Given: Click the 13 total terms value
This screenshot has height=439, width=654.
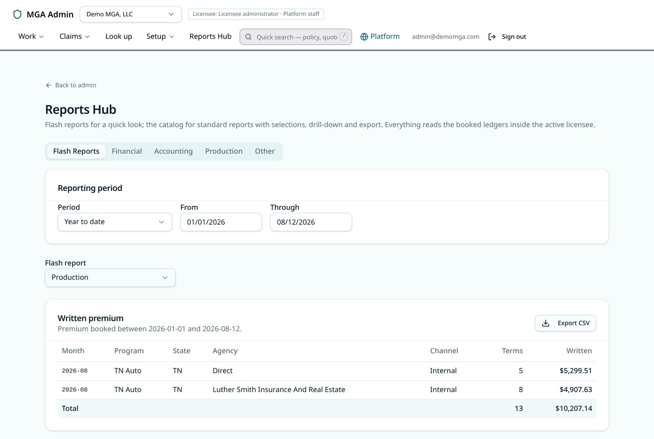Looking at the screenshot, I should [519, 409].
